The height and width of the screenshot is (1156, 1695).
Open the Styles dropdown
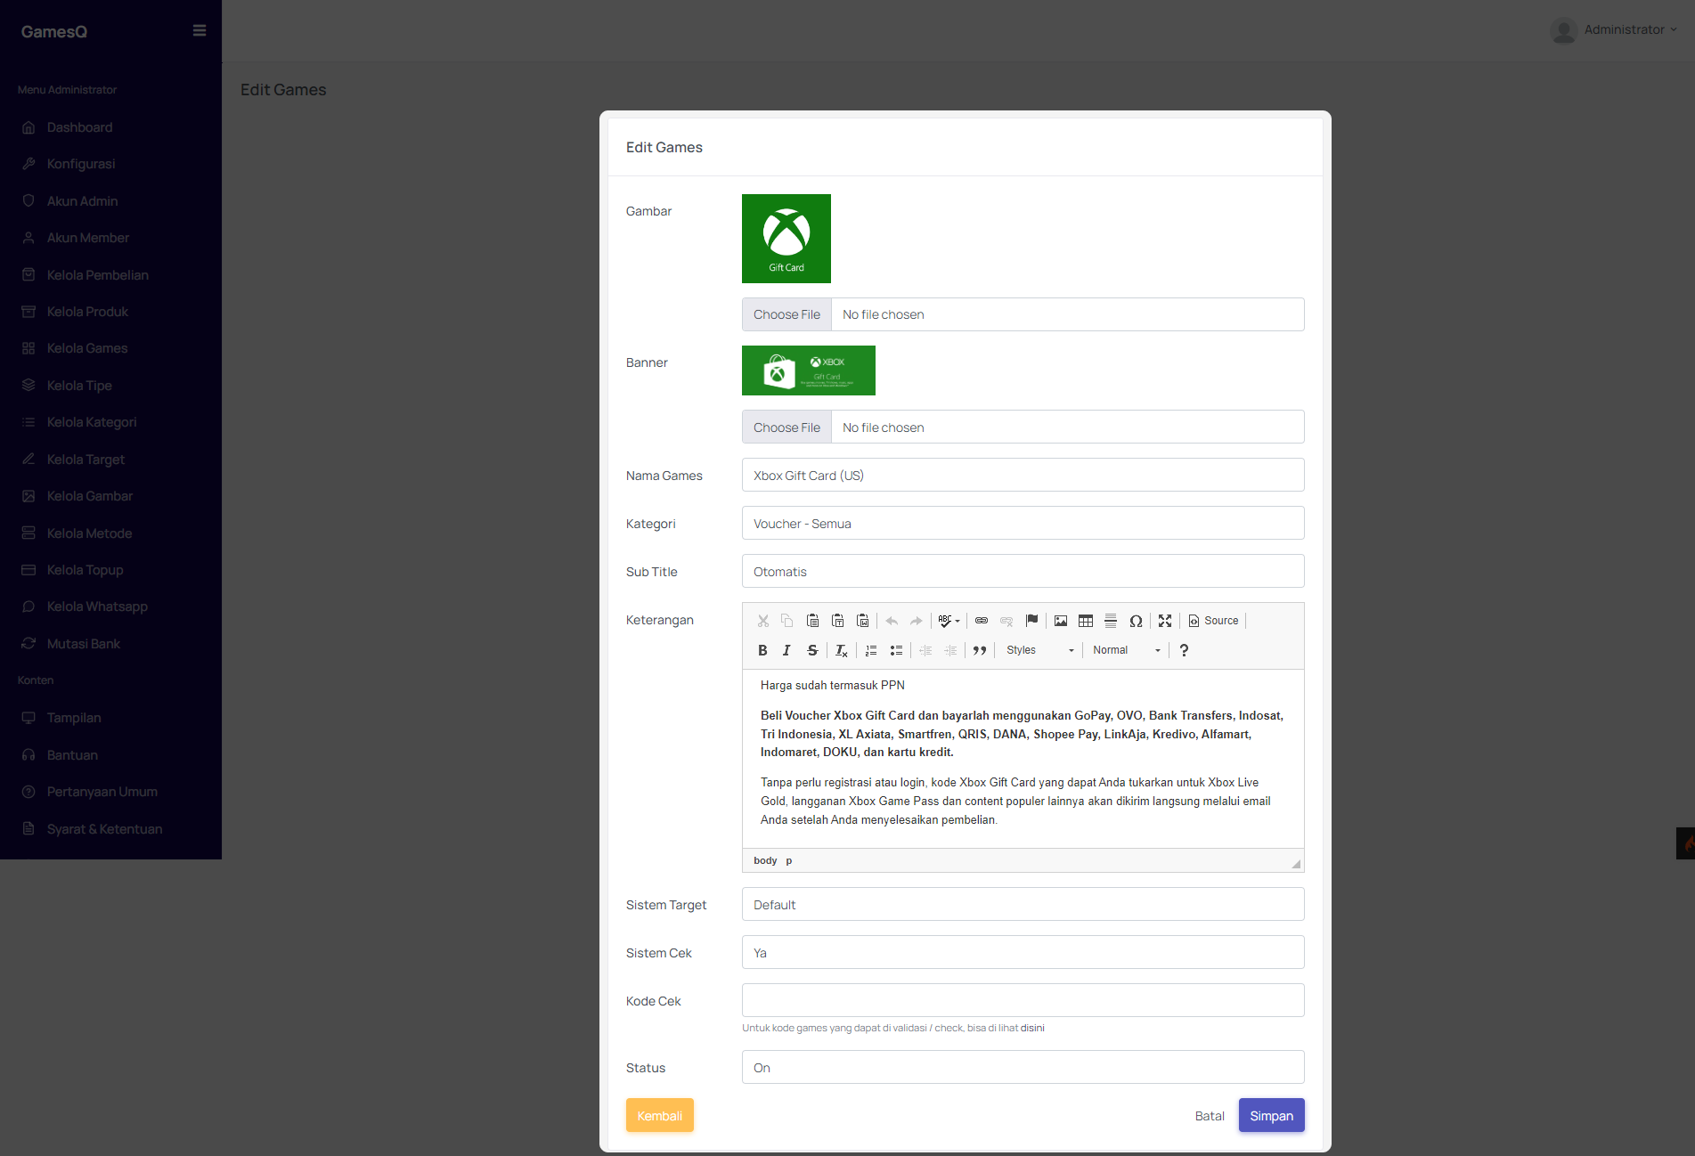tap(1039, 650)
